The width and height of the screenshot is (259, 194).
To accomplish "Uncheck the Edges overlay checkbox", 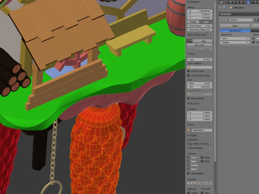I will 189,161.
